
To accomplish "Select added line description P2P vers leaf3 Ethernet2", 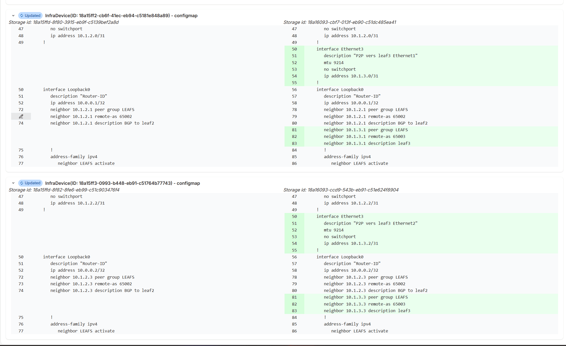I will click(370, 223).
